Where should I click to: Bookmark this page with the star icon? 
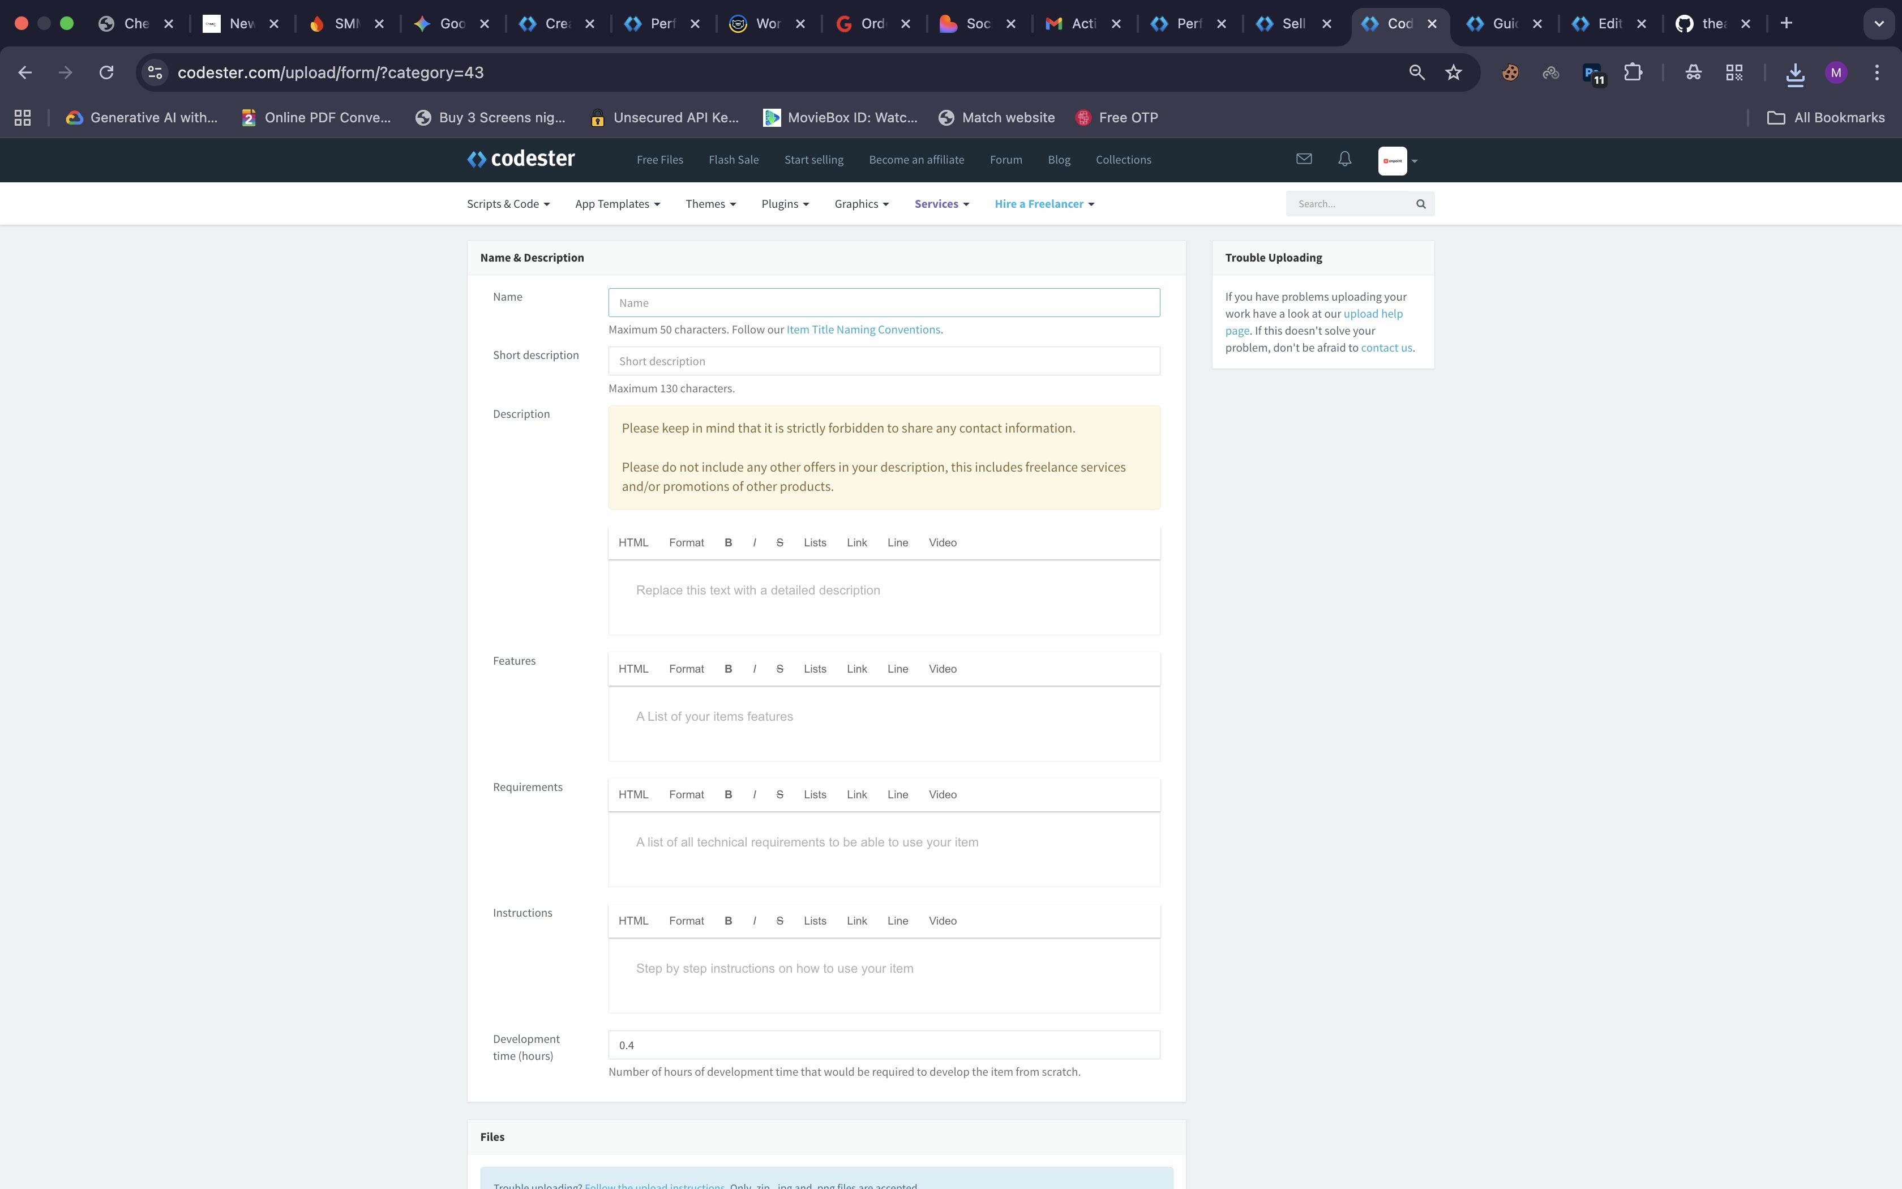[1453, 72]
